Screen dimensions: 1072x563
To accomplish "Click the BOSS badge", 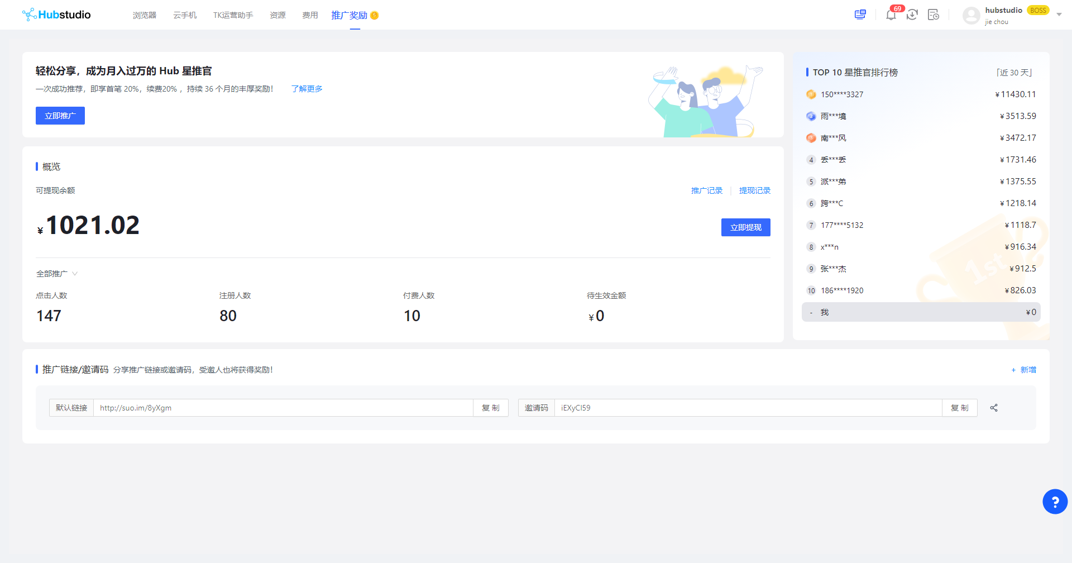I will 1038,10.
